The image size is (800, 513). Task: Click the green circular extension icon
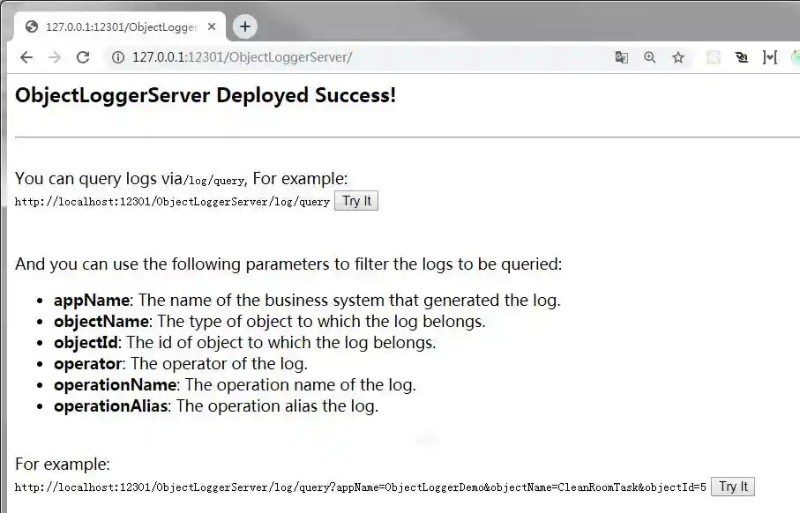796,57
